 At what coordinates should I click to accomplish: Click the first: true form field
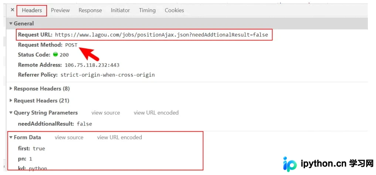coord(31,149)
